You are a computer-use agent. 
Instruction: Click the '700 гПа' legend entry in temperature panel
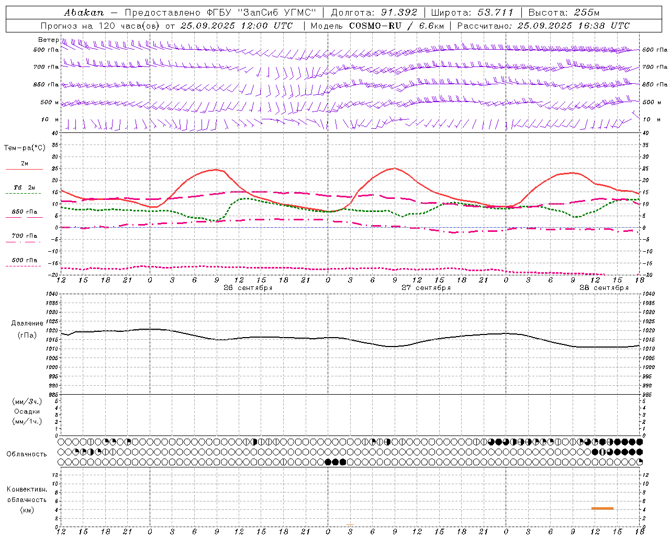(x=25, y=236)
